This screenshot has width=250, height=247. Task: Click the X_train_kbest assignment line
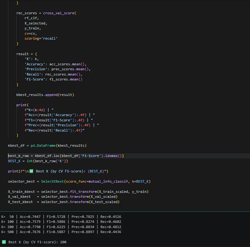coord(78,192)
